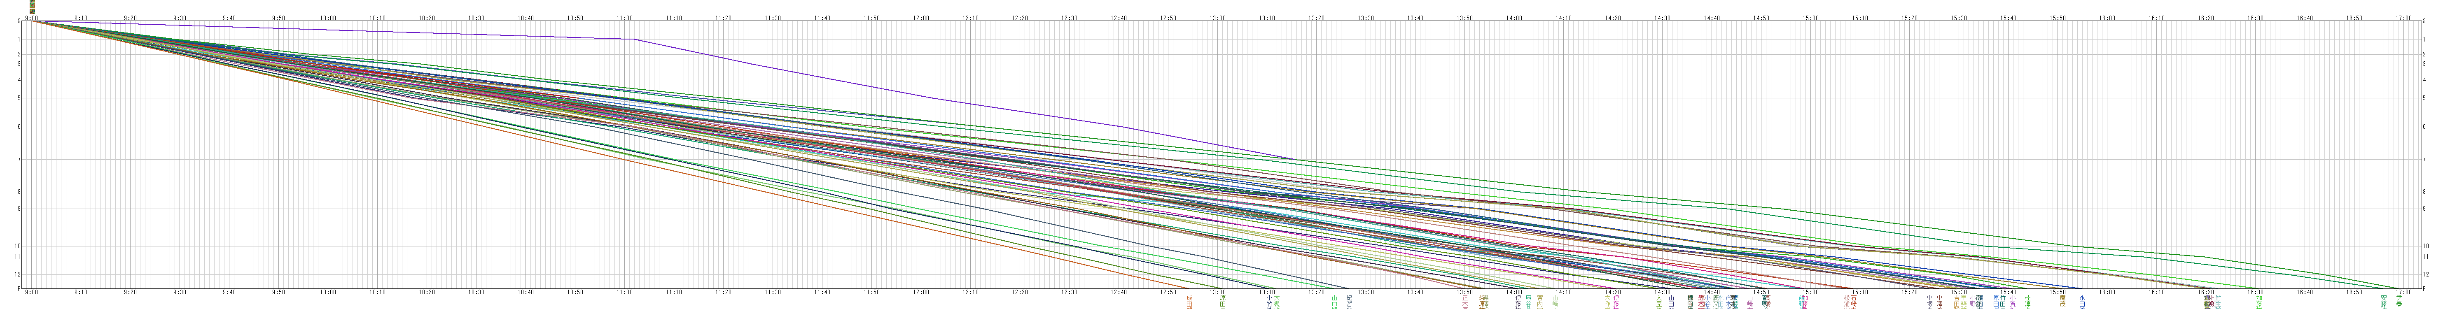This screenshot has width=2443, height=309.
Task: Click the name 中塚 below the axis
Action: (1930, 302)
